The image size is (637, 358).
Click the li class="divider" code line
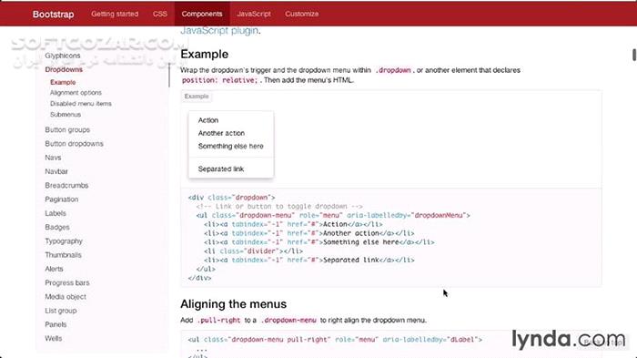click(x=254, y=251)
